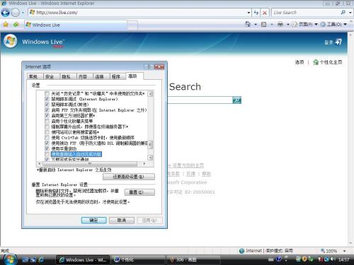This screenshot has width=354, height=265.
Task: Click the 确定 button
Action: (93, 220)
